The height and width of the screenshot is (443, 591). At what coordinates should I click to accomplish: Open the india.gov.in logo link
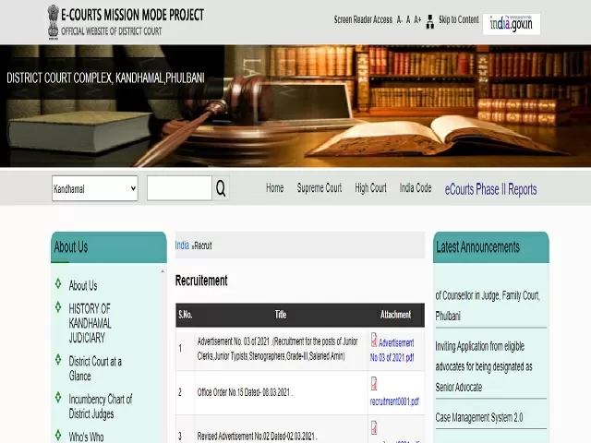coord(512,24)
